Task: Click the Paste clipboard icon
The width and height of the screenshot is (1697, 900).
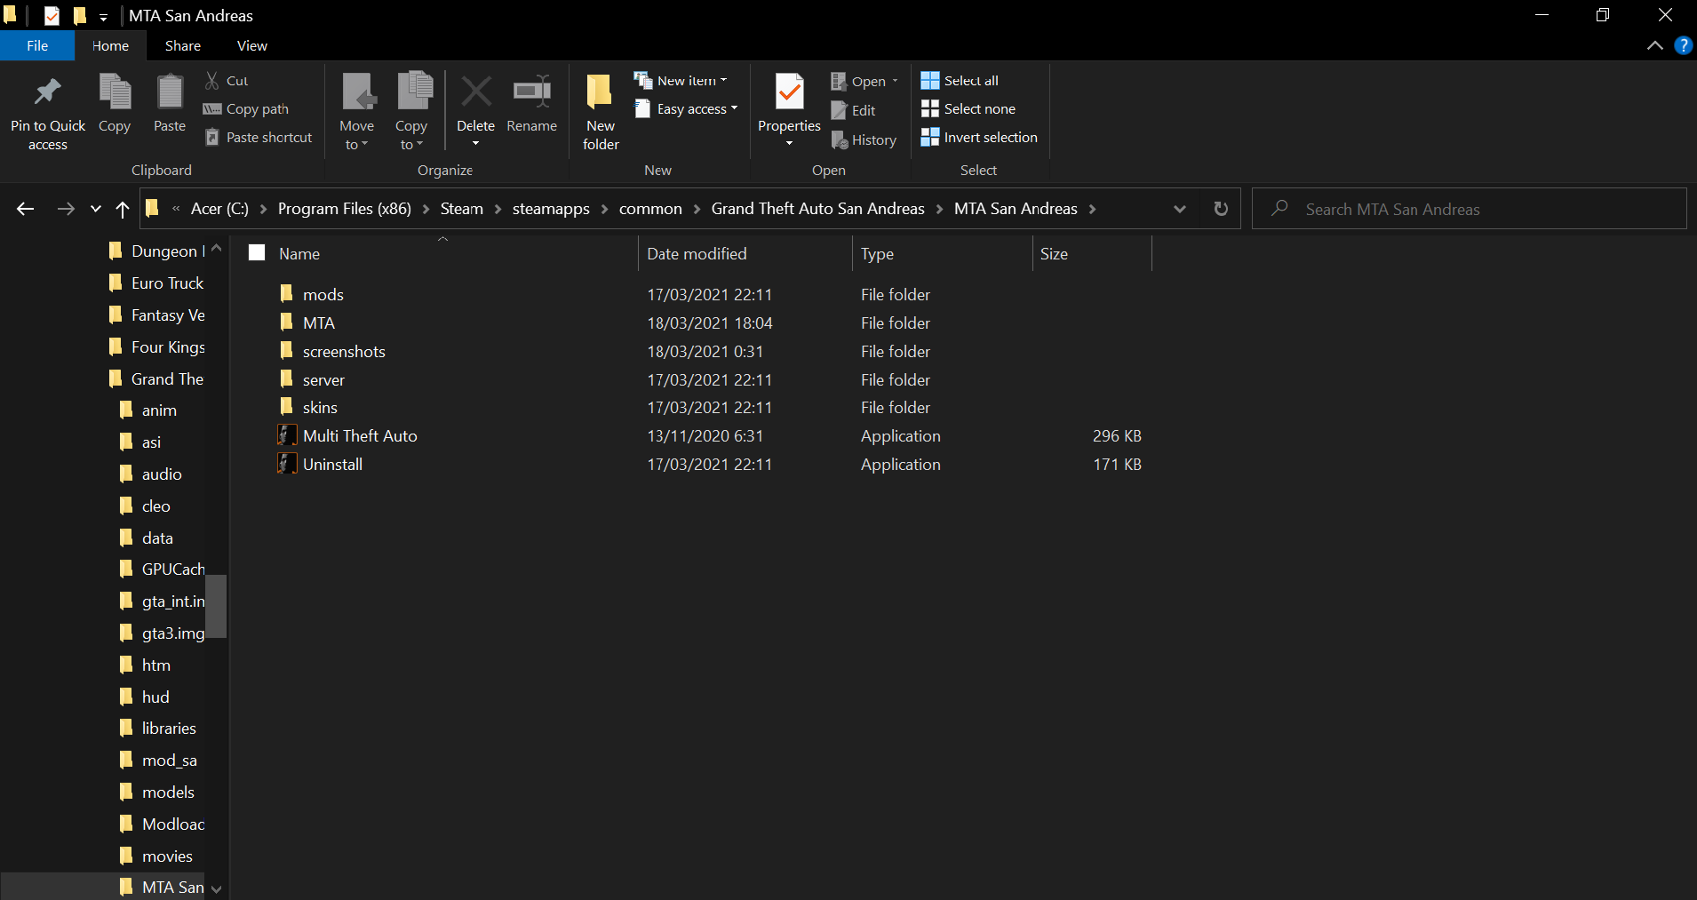Action: [x=170, y=92]
